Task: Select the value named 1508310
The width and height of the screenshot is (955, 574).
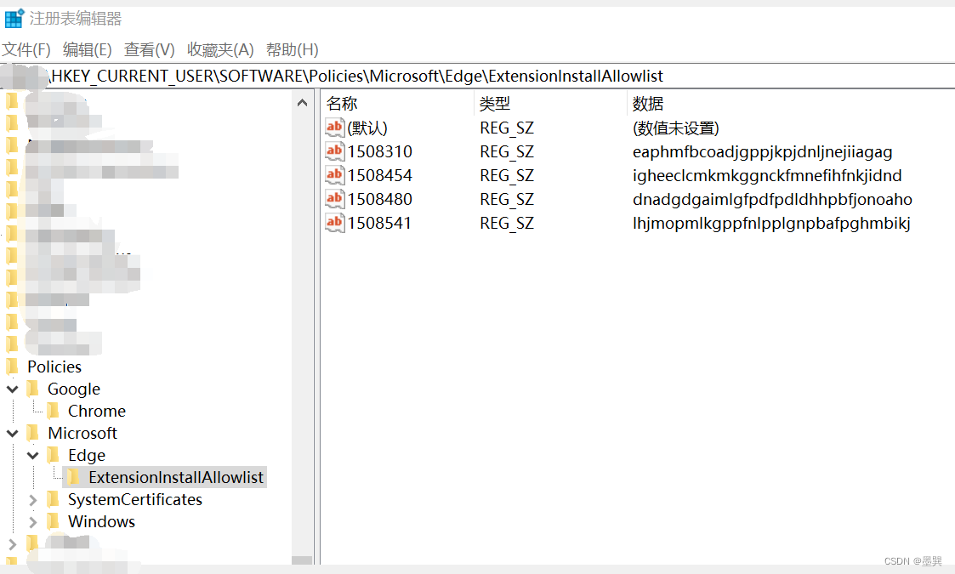Action: click(x=379, y=151)
